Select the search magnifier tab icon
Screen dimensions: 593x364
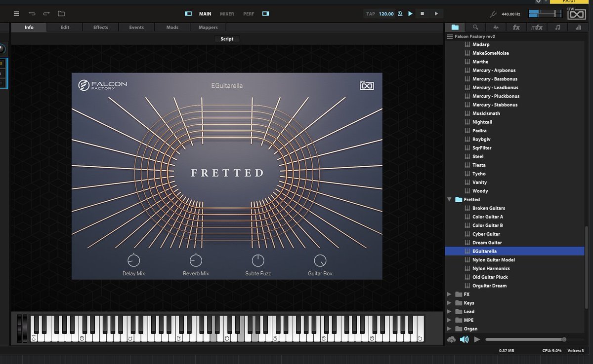click(475, 27)
